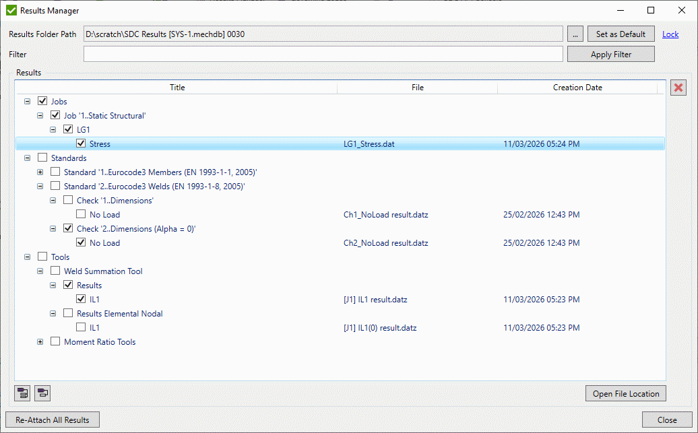This screenshot has width=698, height=433.
Task: Uncheck the 'Check 2..Dimensions (Alpha = 0)' checkbox
Action: 68,228
